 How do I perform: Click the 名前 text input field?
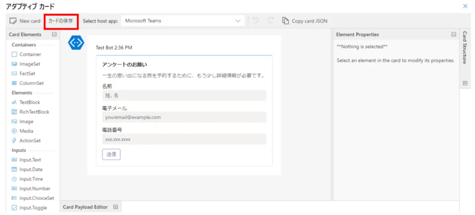point(184,95)
